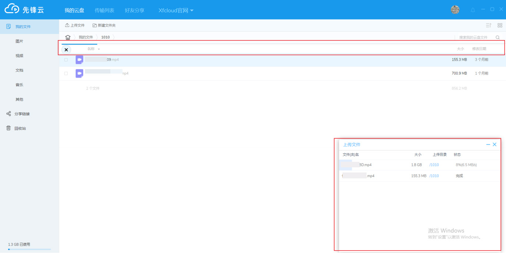Open Recycle Bin in sidebar
The height and width of the screenshot is (253, 506).
pyautogui.click(x=20, y=128)
